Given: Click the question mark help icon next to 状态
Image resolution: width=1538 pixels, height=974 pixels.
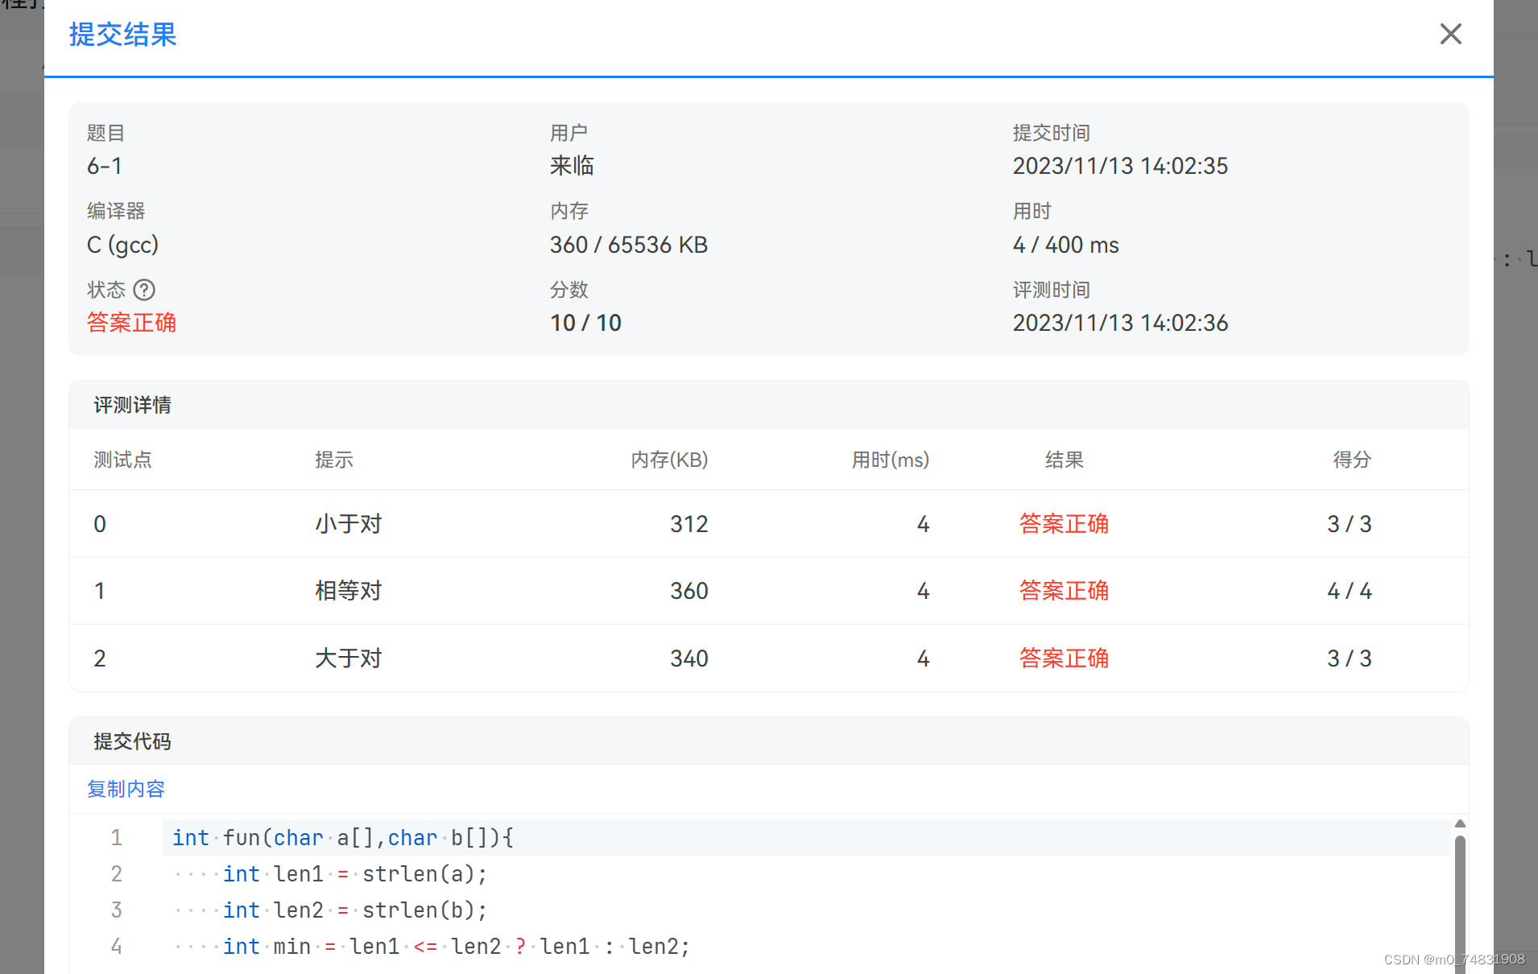Looking at the screenshot, I should tap(144, 290).
